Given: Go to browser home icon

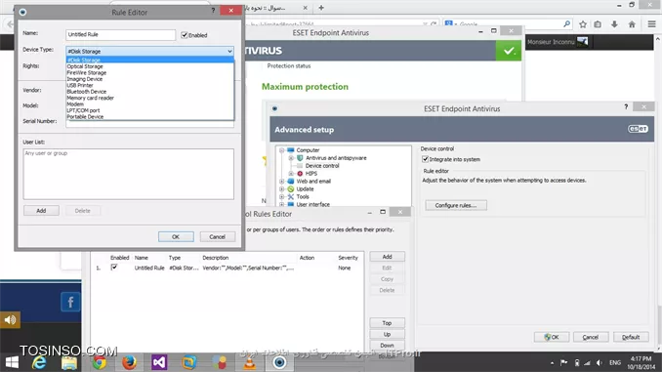Looking at the screenshot, I should pos(632,24).
